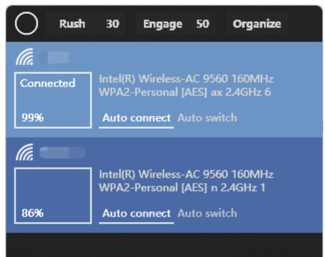Toggle the Organize mode button

(257, 24)
